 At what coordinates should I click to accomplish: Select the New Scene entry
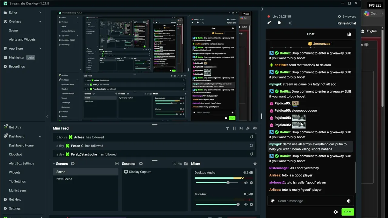85,179
